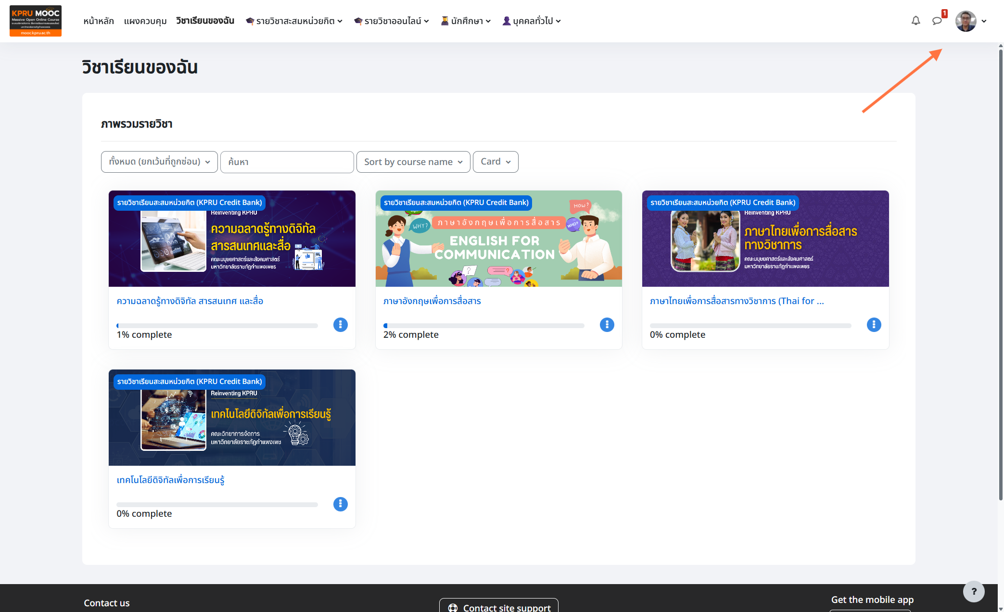Click the Contact us footer heading
This screenshot has width=1004, height=612.
107,603
